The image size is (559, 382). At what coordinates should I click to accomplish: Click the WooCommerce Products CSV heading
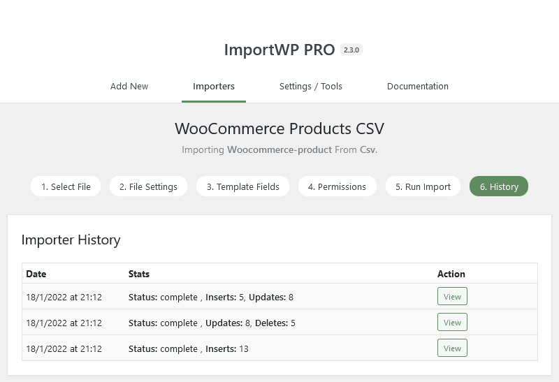279,128
